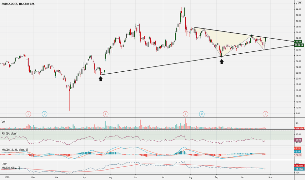Screen dimensions: 305x180
Task: Click the MACD value label 0.23
Action: [x=298, y=148]
